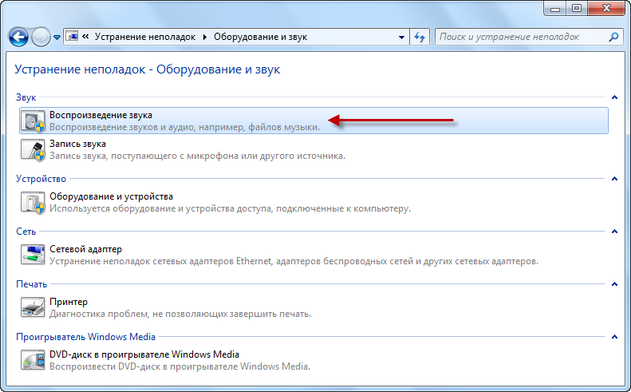Collapse the Звук section
Screen dimensions: 631x392
click(x=613, y=97)
